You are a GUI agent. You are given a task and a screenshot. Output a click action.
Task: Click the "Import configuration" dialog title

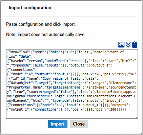click(30, 8)
